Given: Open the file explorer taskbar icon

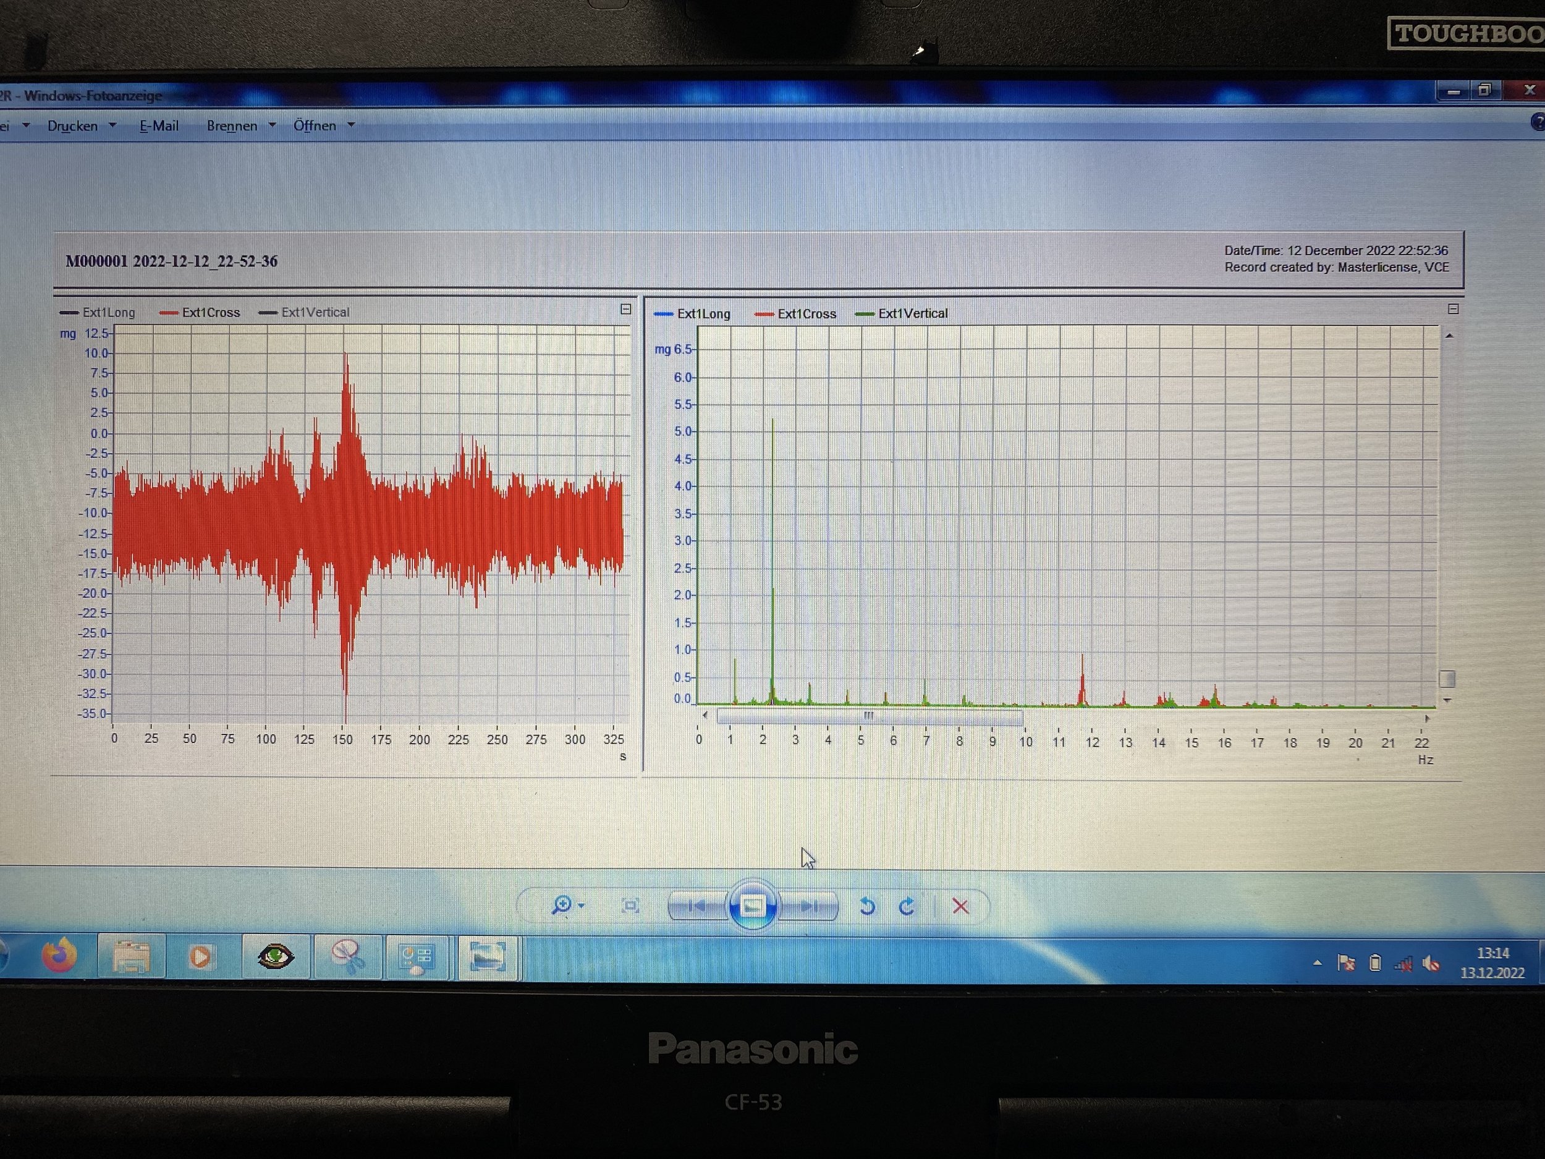Looking at the screenshot, I should tap(131, 956).
